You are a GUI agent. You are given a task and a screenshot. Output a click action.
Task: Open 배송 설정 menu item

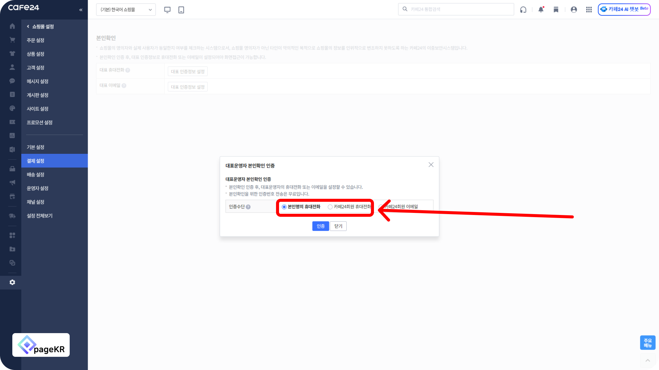[35, 175]
